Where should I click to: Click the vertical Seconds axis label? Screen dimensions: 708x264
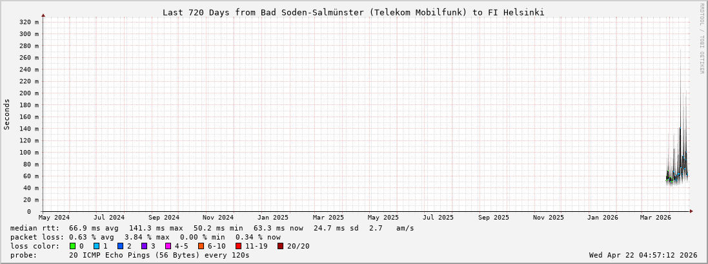click(7, 114)
